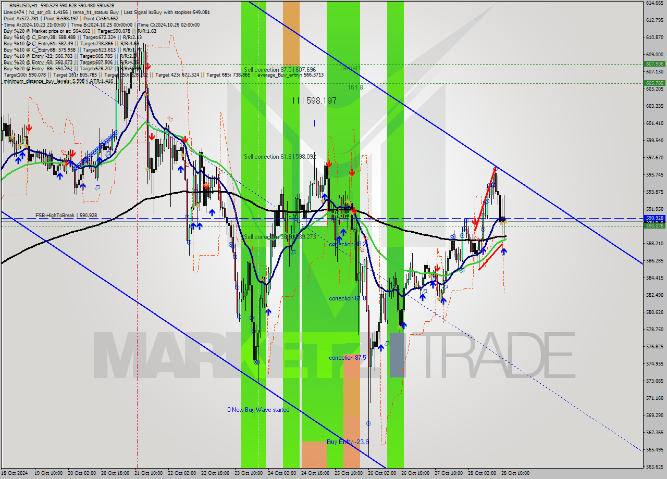The height and width of the screenshot is (479, 667).
Task: Click the '25 Oct 10:00' time axis label
Action: point(349,473)
